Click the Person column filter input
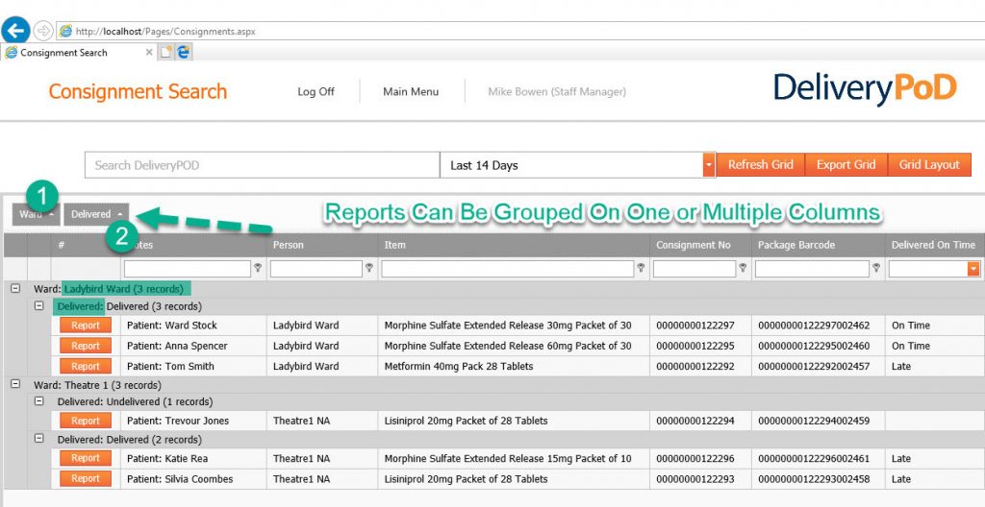This screenshot has height=507, width=985. 316,269
